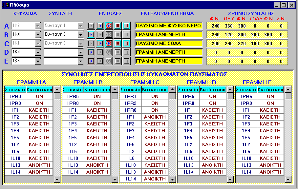
Task: Click the scrollbar thumb of ΓΡΑΜΜΗ E table
Action: point(288,96)
